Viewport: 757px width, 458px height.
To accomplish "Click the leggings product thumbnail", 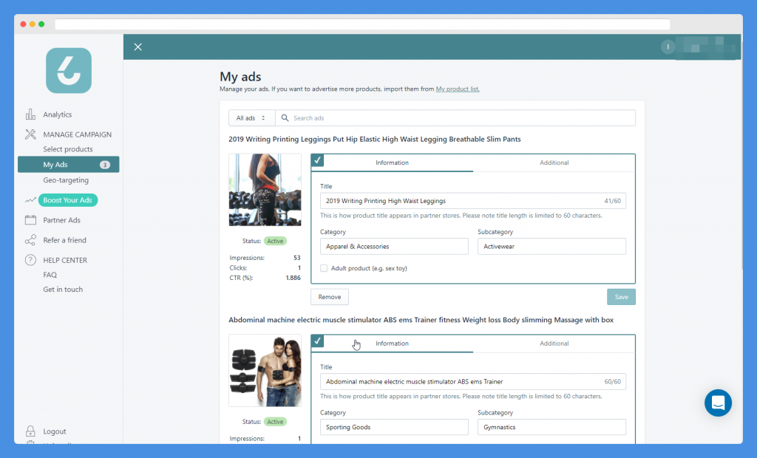I will (x=265, y=190).
